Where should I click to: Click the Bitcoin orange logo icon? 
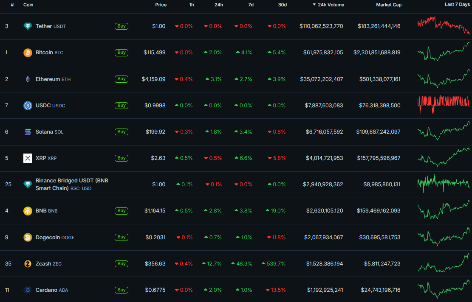point(28,53)
